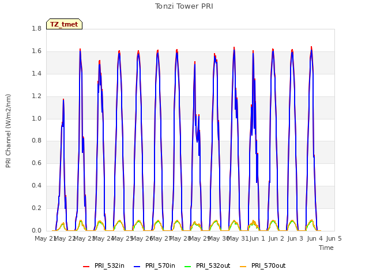The width and height of the screenshot is (369, 277).
Task: Click the blue PRI_570in legend swatch
Action: tap(137, 267)
